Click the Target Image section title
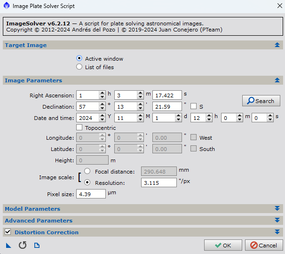Viewport: 285px width, 254px height. pyautogui.click(x=26, y=45)
